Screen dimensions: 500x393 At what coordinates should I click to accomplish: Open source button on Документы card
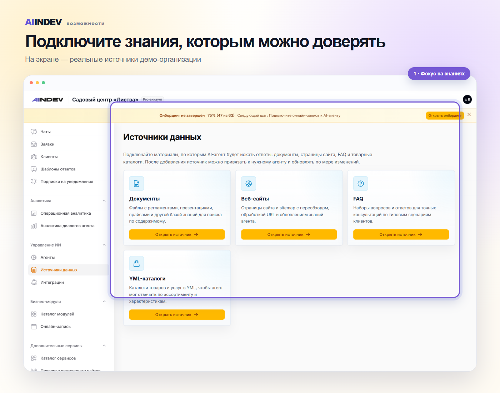177,235
